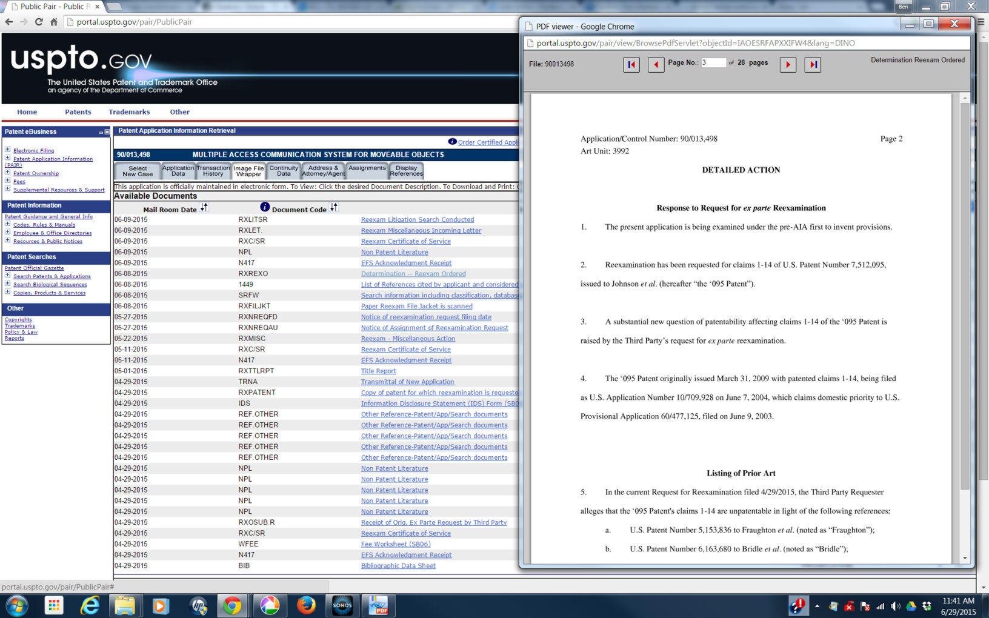Go to next page in PDF viewer

point(788,64)
